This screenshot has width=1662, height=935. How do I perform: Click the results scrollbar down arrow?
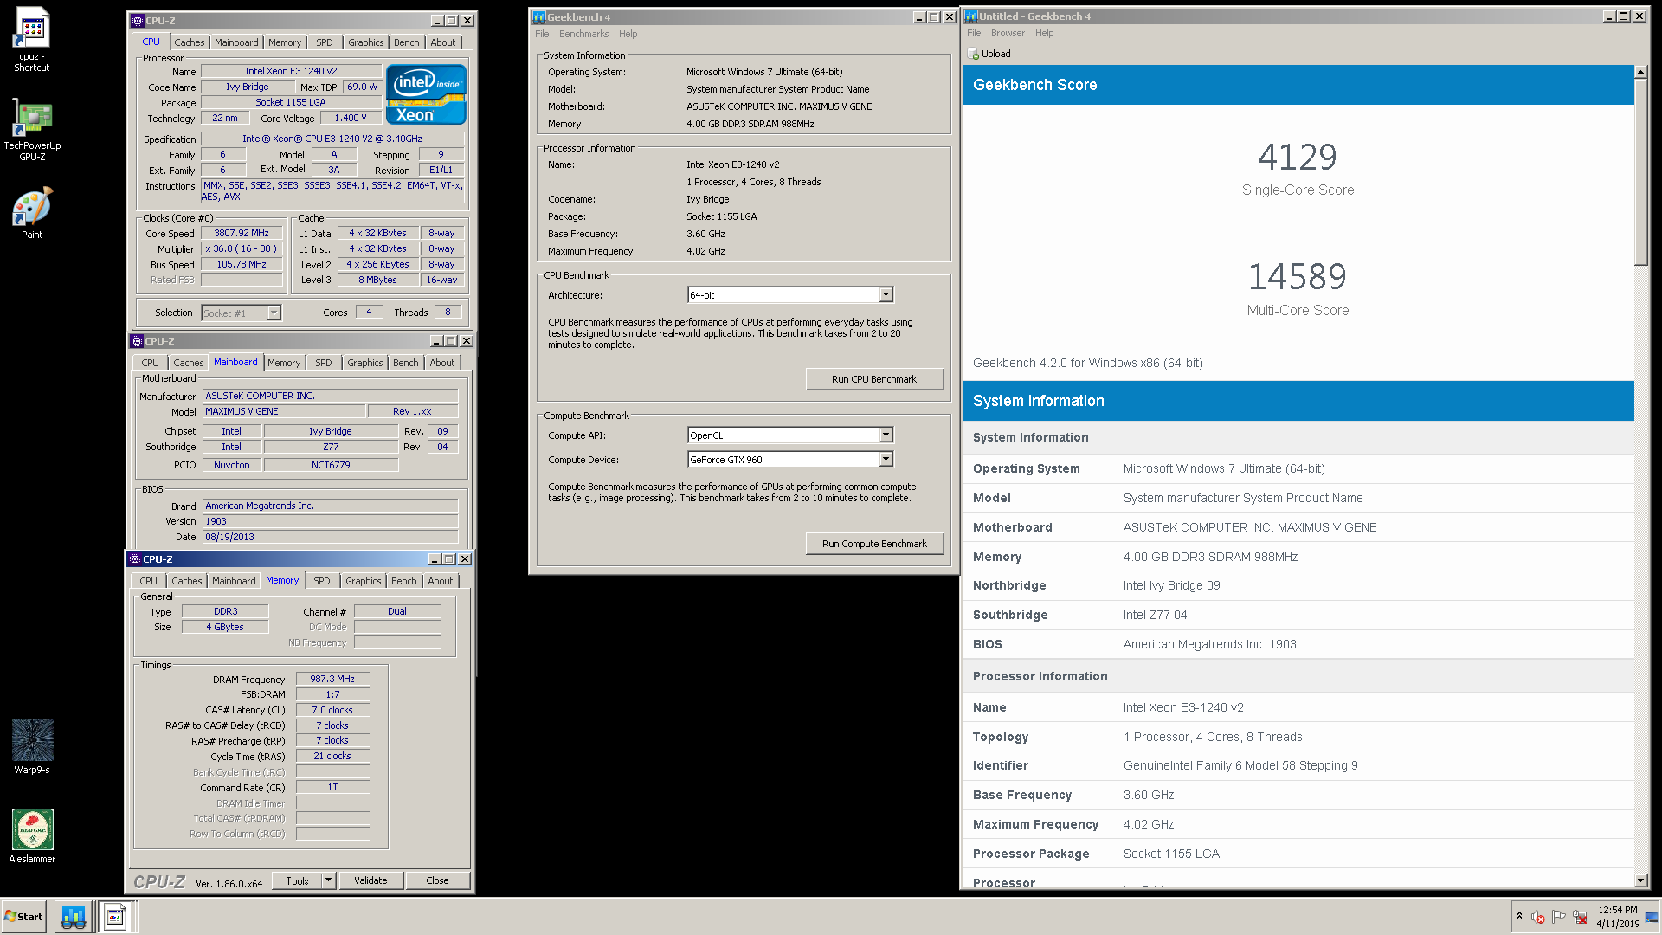pyautogui.click(x=1640, y=880)
